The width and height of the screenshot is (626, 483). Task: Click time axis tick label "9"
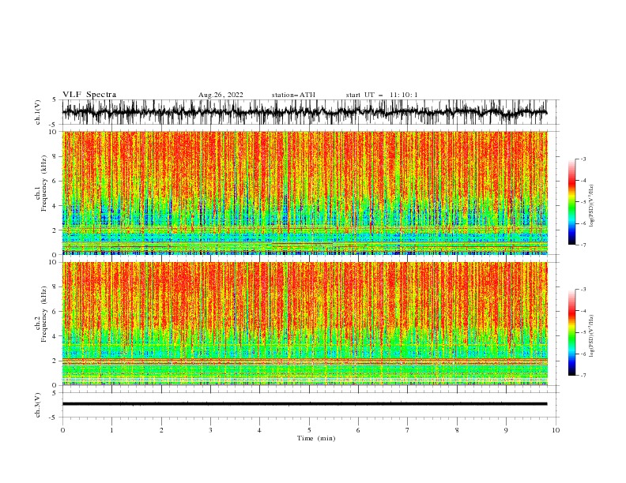[x=506, y=430]
